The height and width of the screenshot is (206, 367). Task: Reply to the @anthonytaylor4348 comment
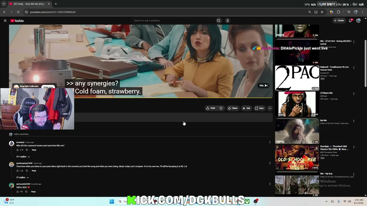(x=34, y=171)
